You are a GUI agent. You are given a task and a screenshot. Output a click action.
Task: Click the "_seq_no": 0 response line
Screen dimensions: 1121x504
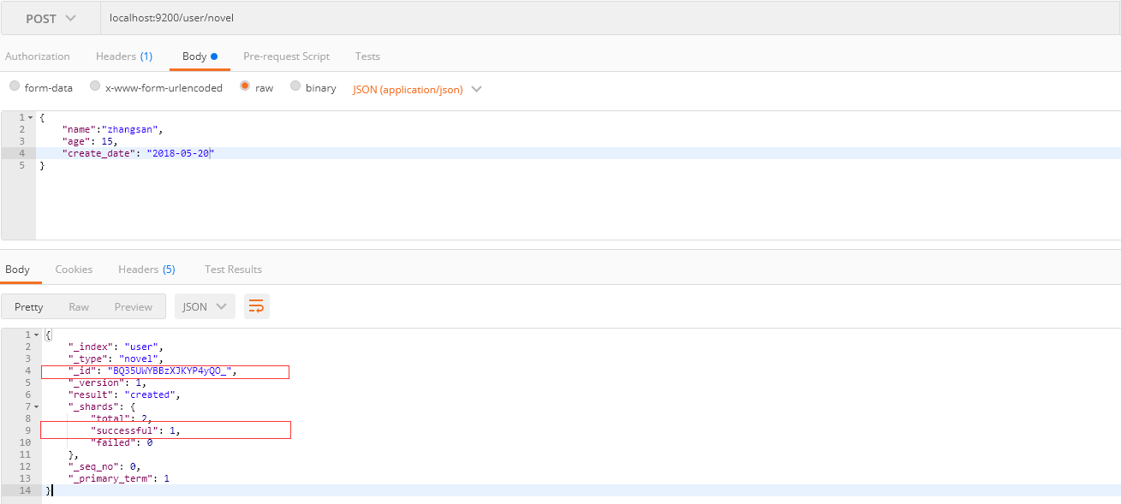pos(104,466)
